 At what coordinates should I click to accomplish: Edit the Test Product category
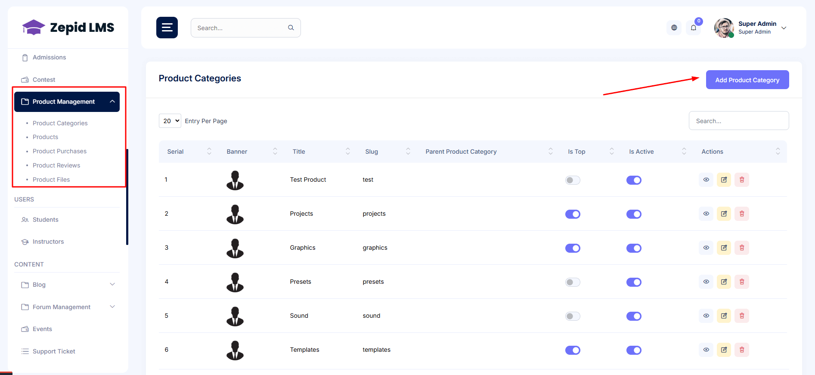point(724,180)
